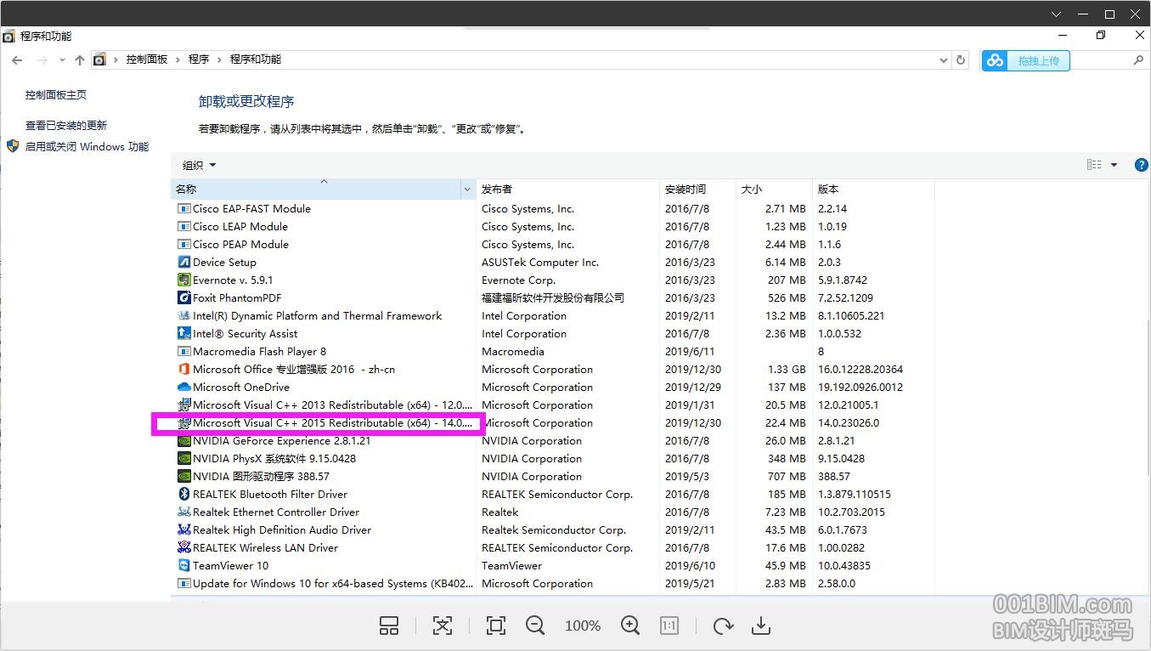1151x651 pixels.
Task: Click the Evernote program icon
Action: (184, 280)
